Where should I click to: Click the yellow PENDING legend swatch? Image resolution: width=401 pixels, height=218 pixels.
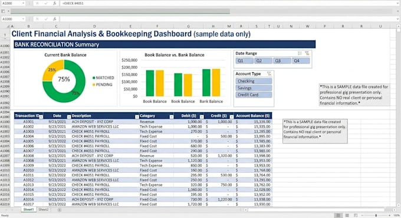tap(94, 85)
